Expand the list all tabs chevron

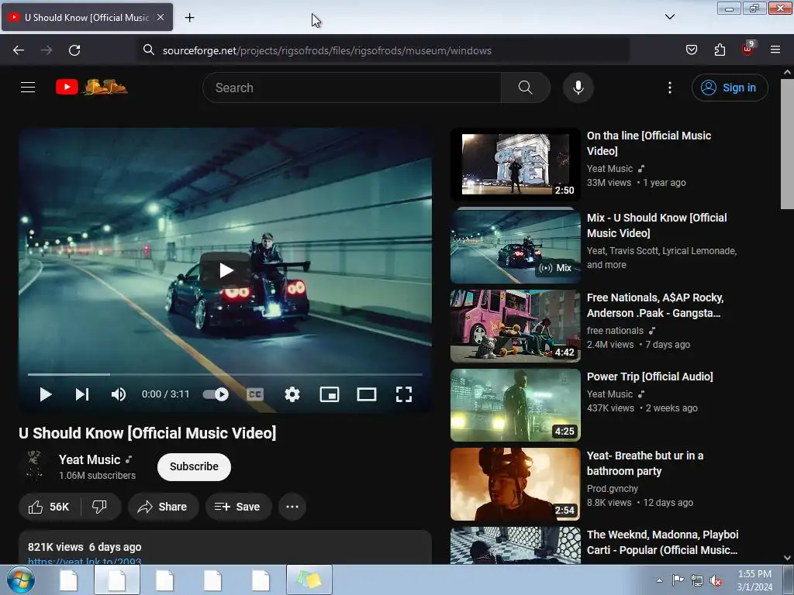[x=669, y=17]
